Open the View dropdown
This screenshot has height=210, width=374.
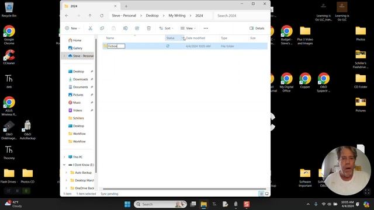188,29
